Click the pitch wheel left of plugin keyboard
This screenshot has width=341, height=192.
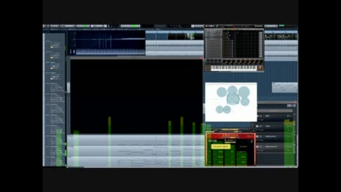[207, 68]
